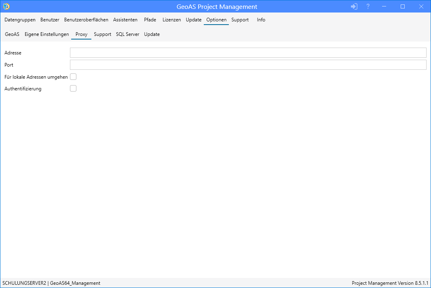Open the Eigene Einstellungen tab
The image size is (431, 288).
[x=47, y=34]
